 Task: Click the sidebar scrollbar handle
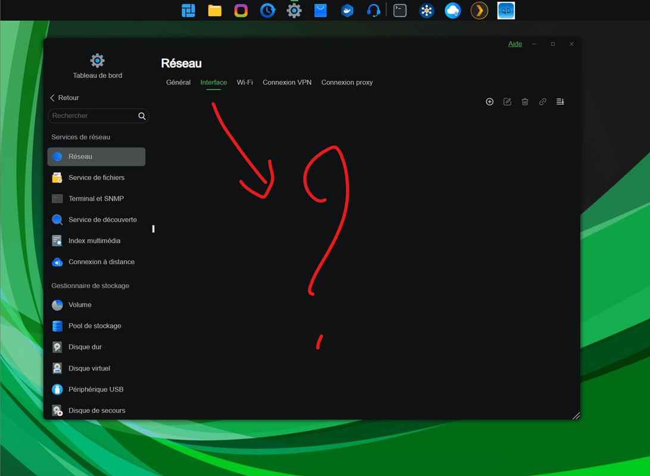154,229
